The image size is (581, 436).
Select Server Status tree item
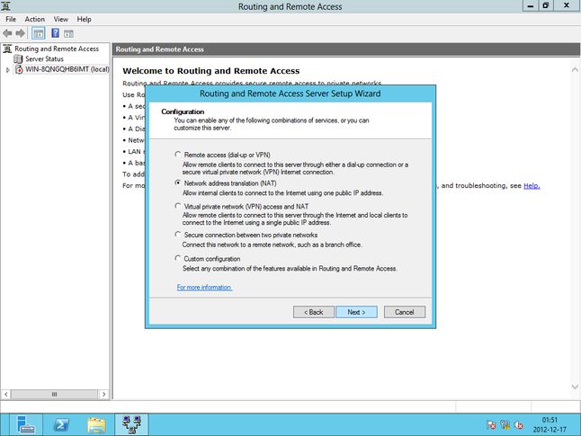[x=44, y=59]
